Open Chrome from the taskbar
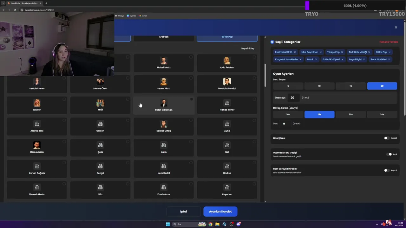406x228 pixels. [210, 224]
